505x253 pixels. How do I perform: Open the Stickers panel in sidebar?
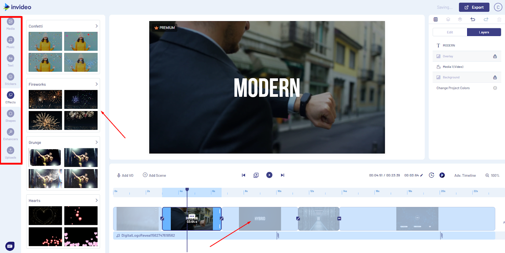point(10,79)
